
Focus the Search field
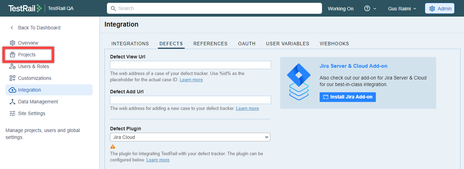coord(214,8)
